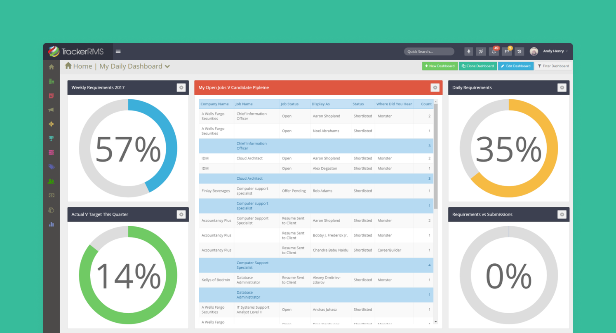Select the bar chart reports icon in sidebar
The image size is (616, 333).
(x=52, y=224)
